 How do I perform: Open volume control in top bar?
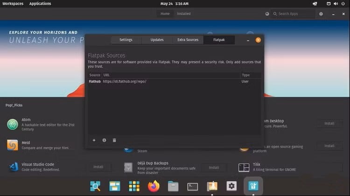pos(336,4)
